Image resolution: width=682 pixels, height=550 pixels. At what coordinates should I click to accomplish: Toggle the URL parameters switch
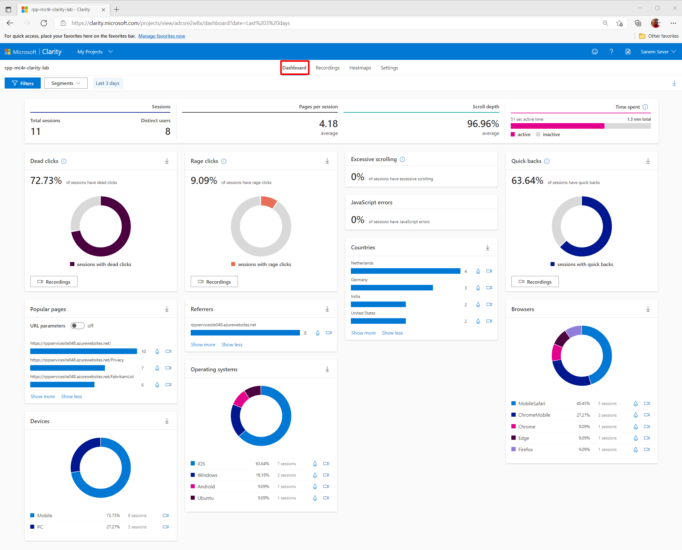77,326
